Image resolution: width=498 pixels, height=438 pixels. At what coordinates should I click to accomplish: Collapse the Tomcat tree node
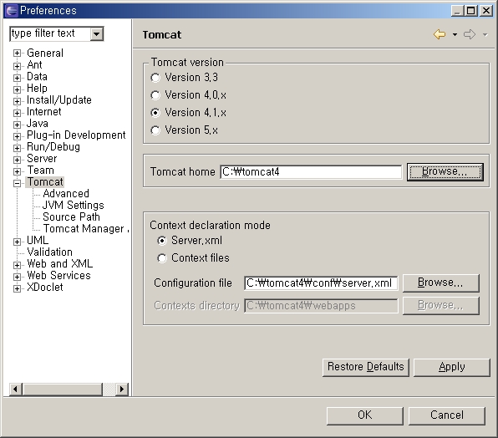[x=18, y=183]
